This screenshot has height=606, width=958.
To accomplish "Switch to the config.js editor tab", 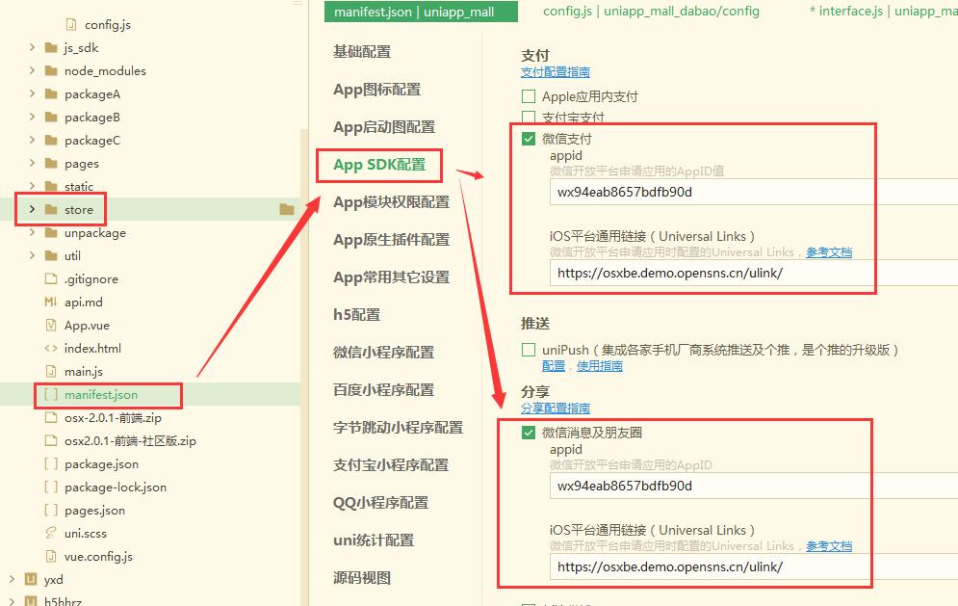I will pos(651,11).
